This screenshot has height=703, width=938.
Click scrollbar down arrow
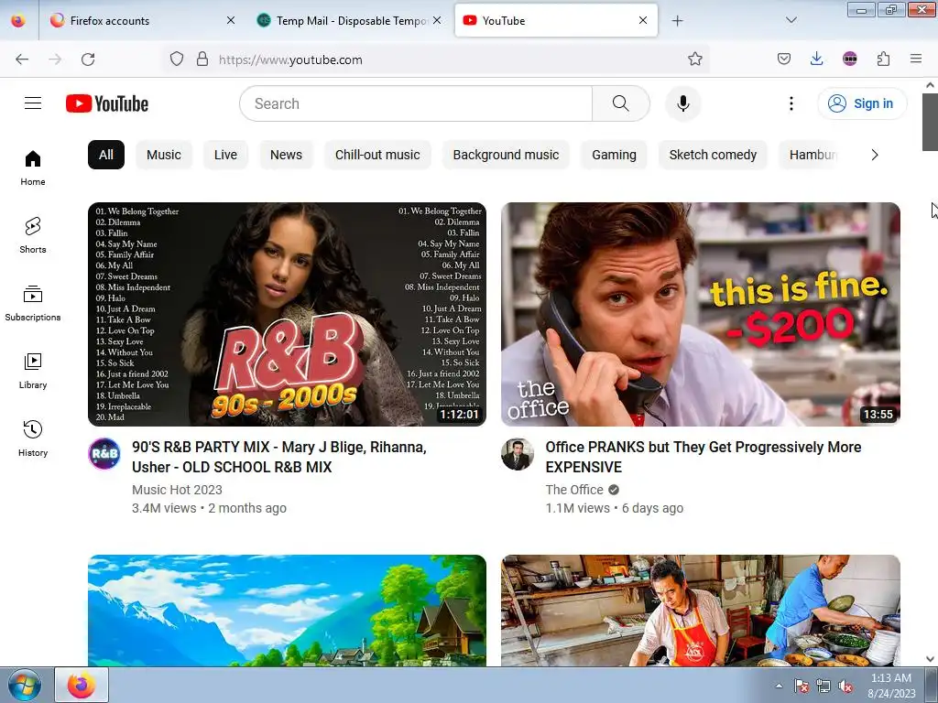coord(930,659)
